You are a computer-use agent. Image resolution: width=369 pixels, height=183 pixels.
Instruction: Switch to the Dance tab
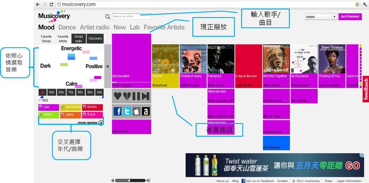point(67,27)
